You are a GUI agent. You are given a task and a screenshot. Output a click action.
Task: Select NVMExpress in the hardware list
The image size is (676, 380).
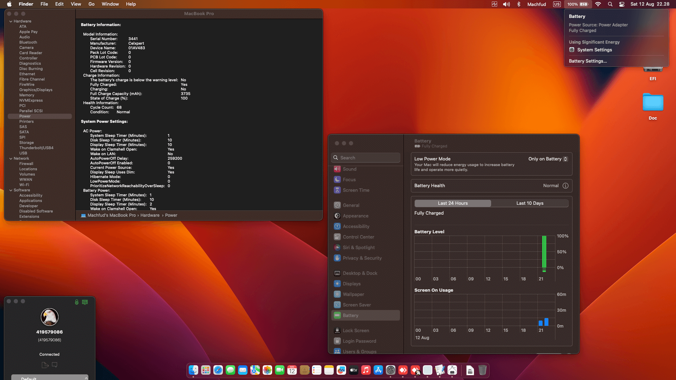31,101
